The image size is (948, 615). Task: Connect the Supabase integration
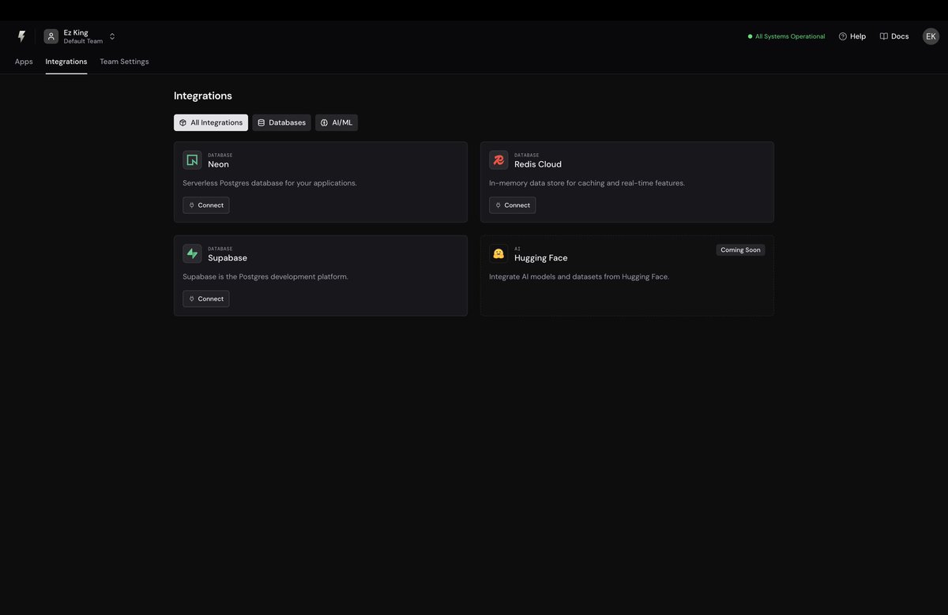[206, 298]
